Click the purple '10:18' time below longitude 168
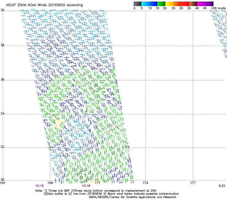The height and width of the screenshot is (199, 227). coord(39,186)
